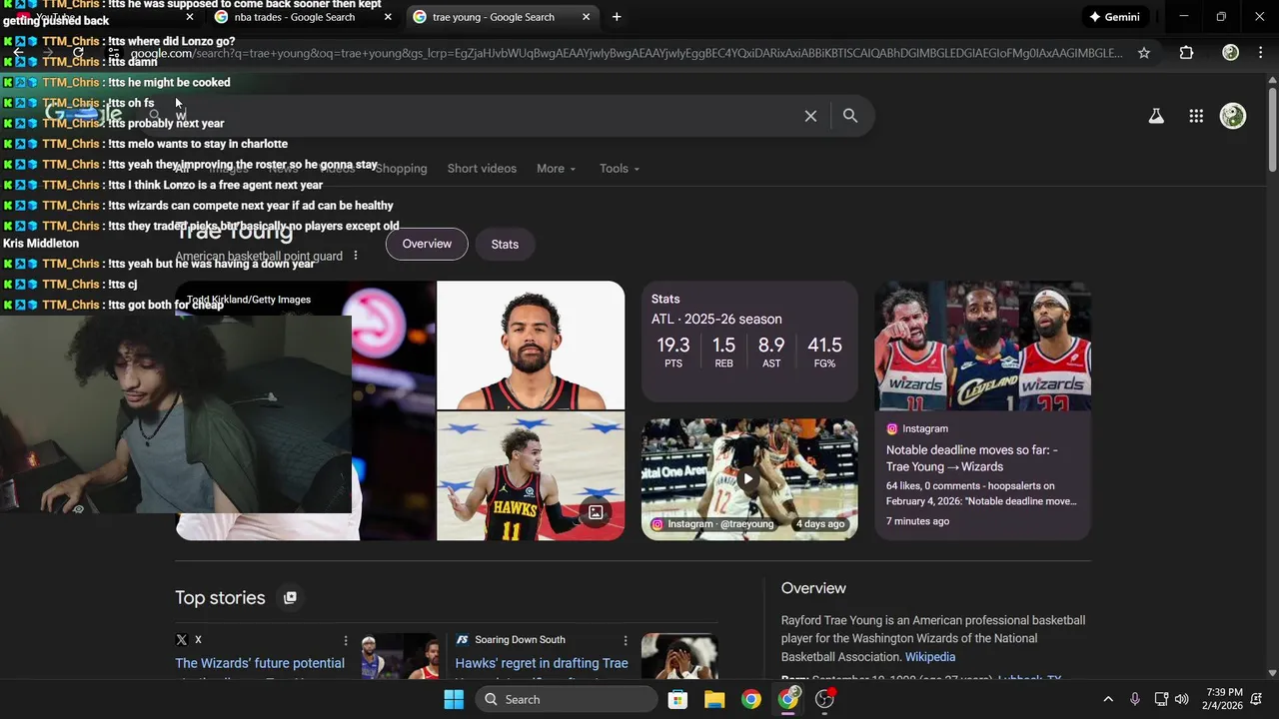Open the Google apps grid

point(1196,116)
